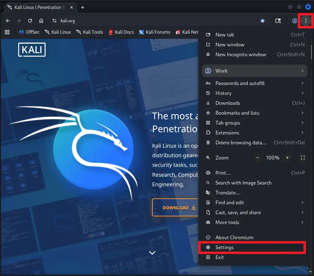Open the browser profile account icon
This screenshot has width=314, height=276.
295,21
